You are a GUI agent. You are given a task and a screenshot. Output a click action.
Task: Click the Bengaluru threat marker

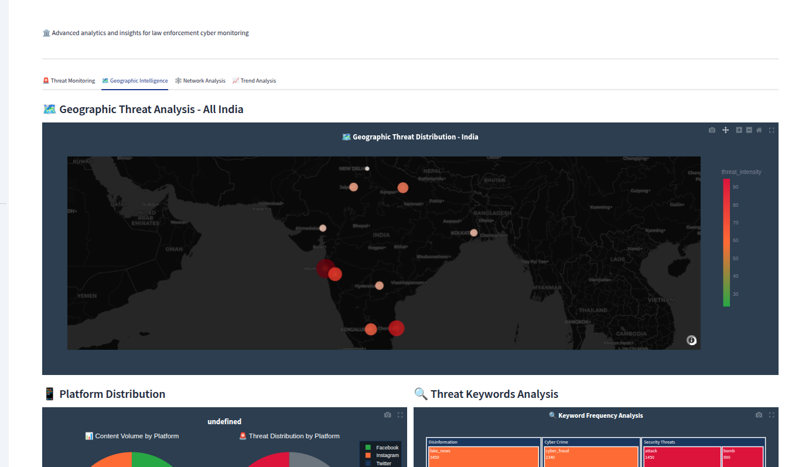[x=371, y=329]
